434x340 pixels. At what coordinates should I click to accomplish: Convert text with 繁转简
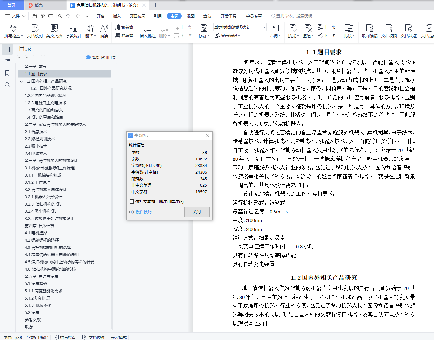pos(124,27)
